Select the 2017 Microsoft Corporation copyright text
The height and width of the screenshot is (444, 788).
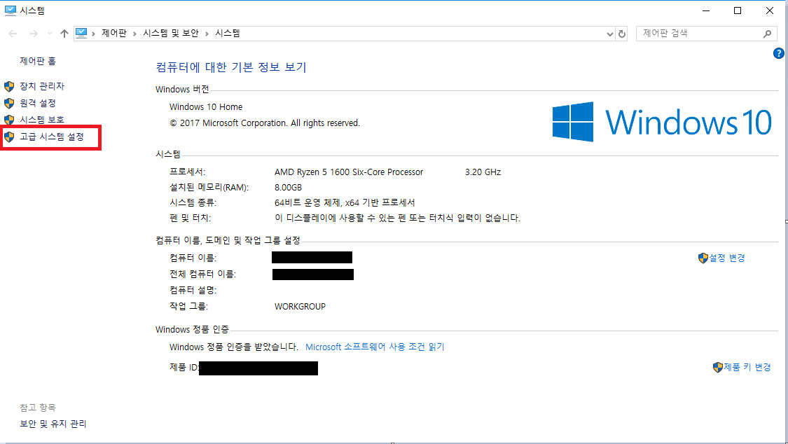tap(265, 123)
